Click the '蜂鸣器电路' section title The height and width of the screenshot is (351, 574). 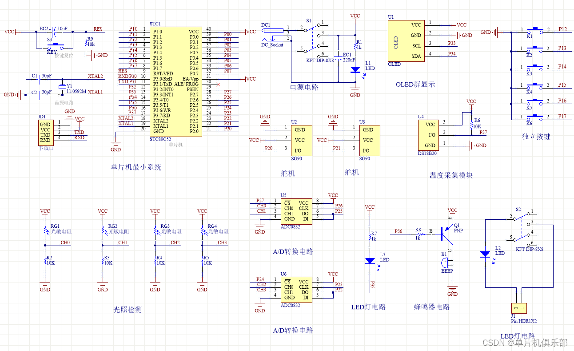(432, 307)
